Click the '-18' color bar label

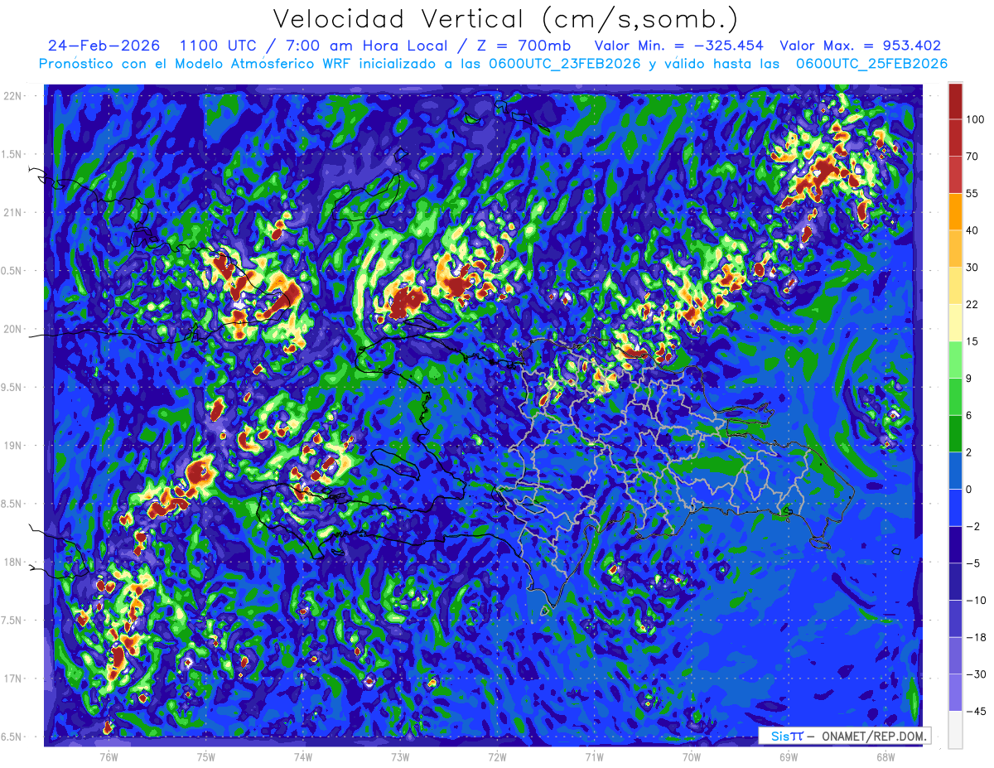coord(975,637)
